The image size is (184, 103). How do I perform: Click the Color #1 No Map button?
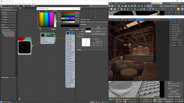[x=98, y=29]
